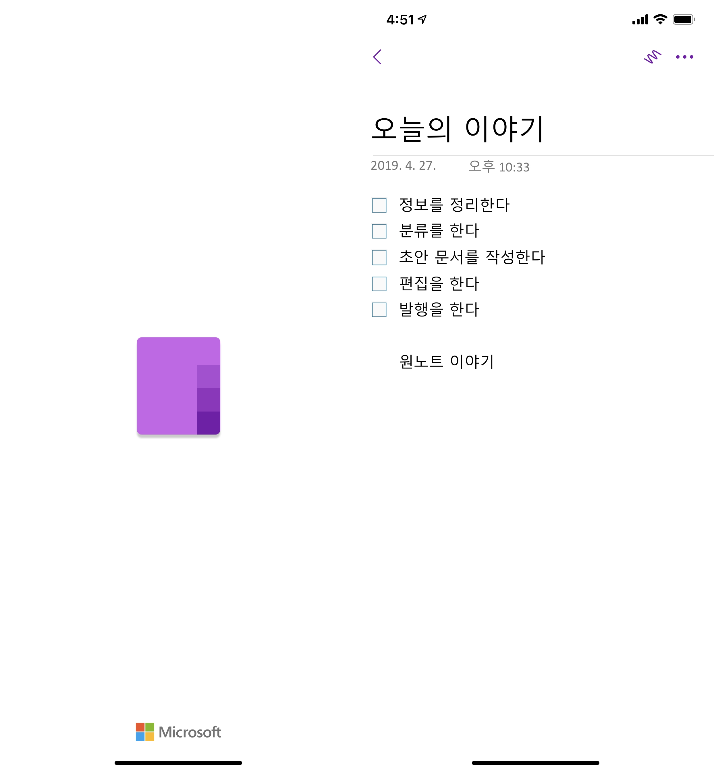The height and width of the screenshot is (772, 714).
Task: Mark the 편집을 한다 checkbox
Action: 379,283
